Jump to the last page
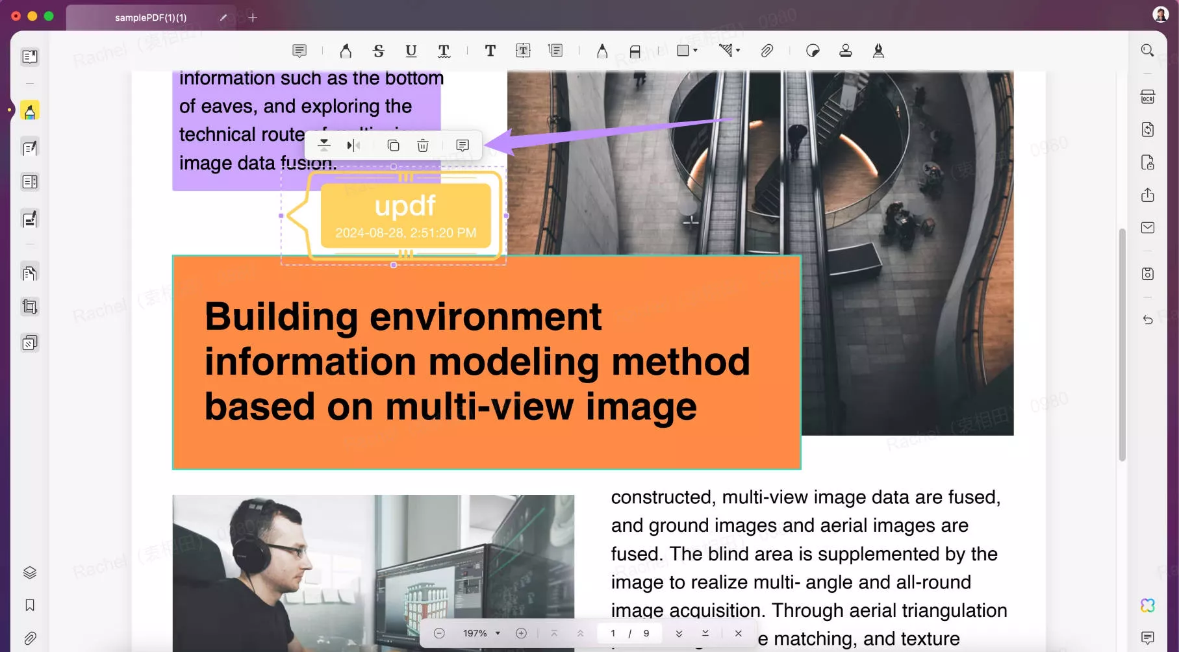 705,633
